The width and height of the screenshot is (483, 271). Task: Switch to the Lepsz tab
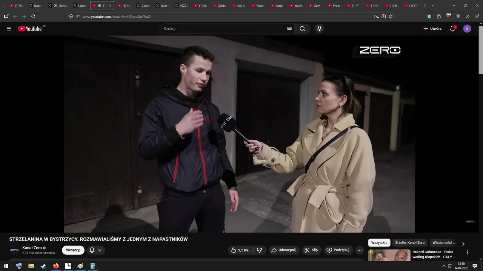click(80, 6)
